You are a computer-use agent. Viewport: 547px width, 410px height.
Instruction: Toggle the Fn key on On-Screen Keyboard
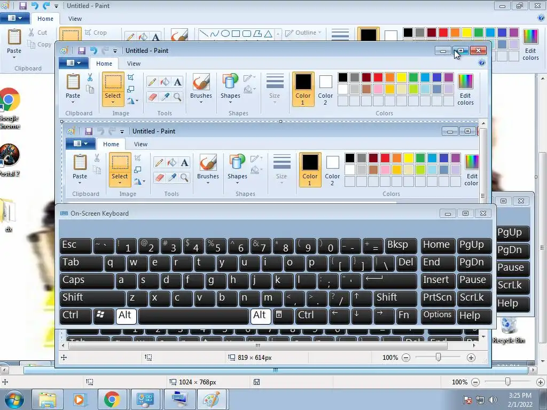407,316
